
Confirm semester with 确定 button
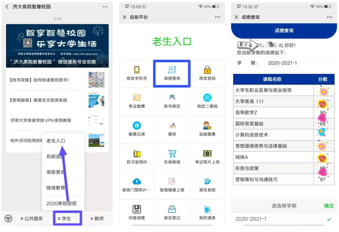pos(329,206)
